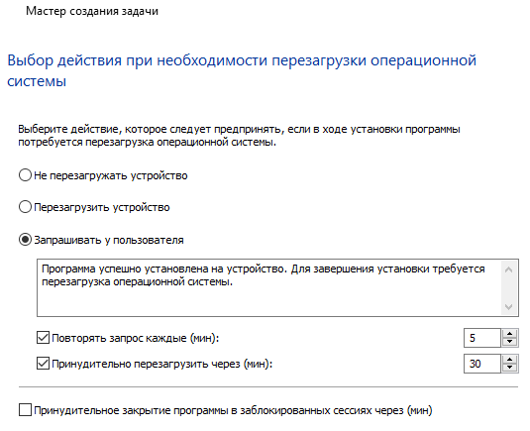Click the 'Мастер создания задачи' title text
Image resolution: width=530 pixels, height=431 pixels.
[92, 11]
